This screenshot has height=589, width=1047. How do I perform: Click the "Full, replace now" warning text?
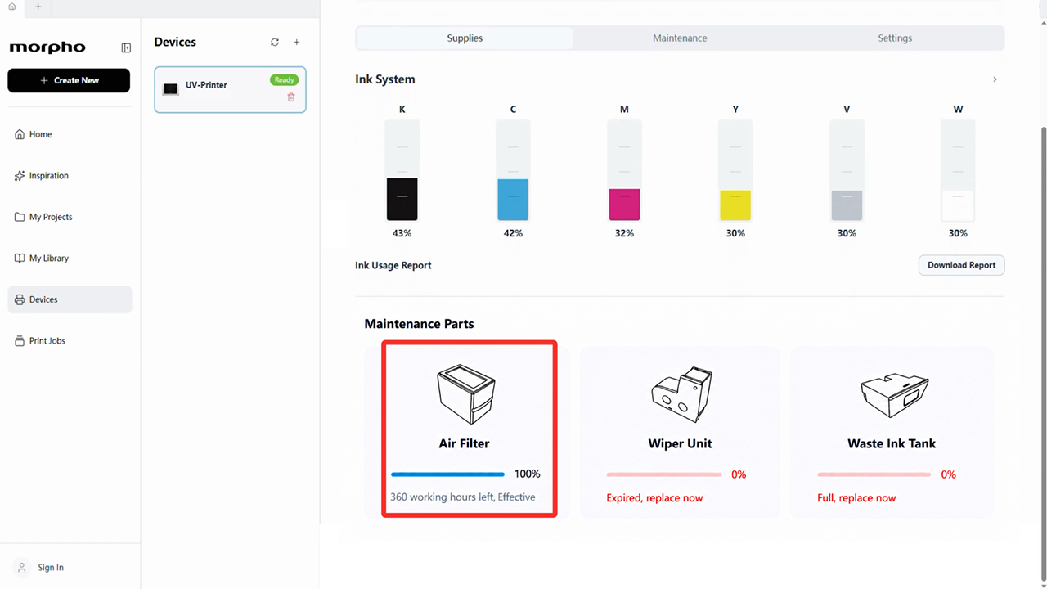pyautogui.click(x=856, y=498)
